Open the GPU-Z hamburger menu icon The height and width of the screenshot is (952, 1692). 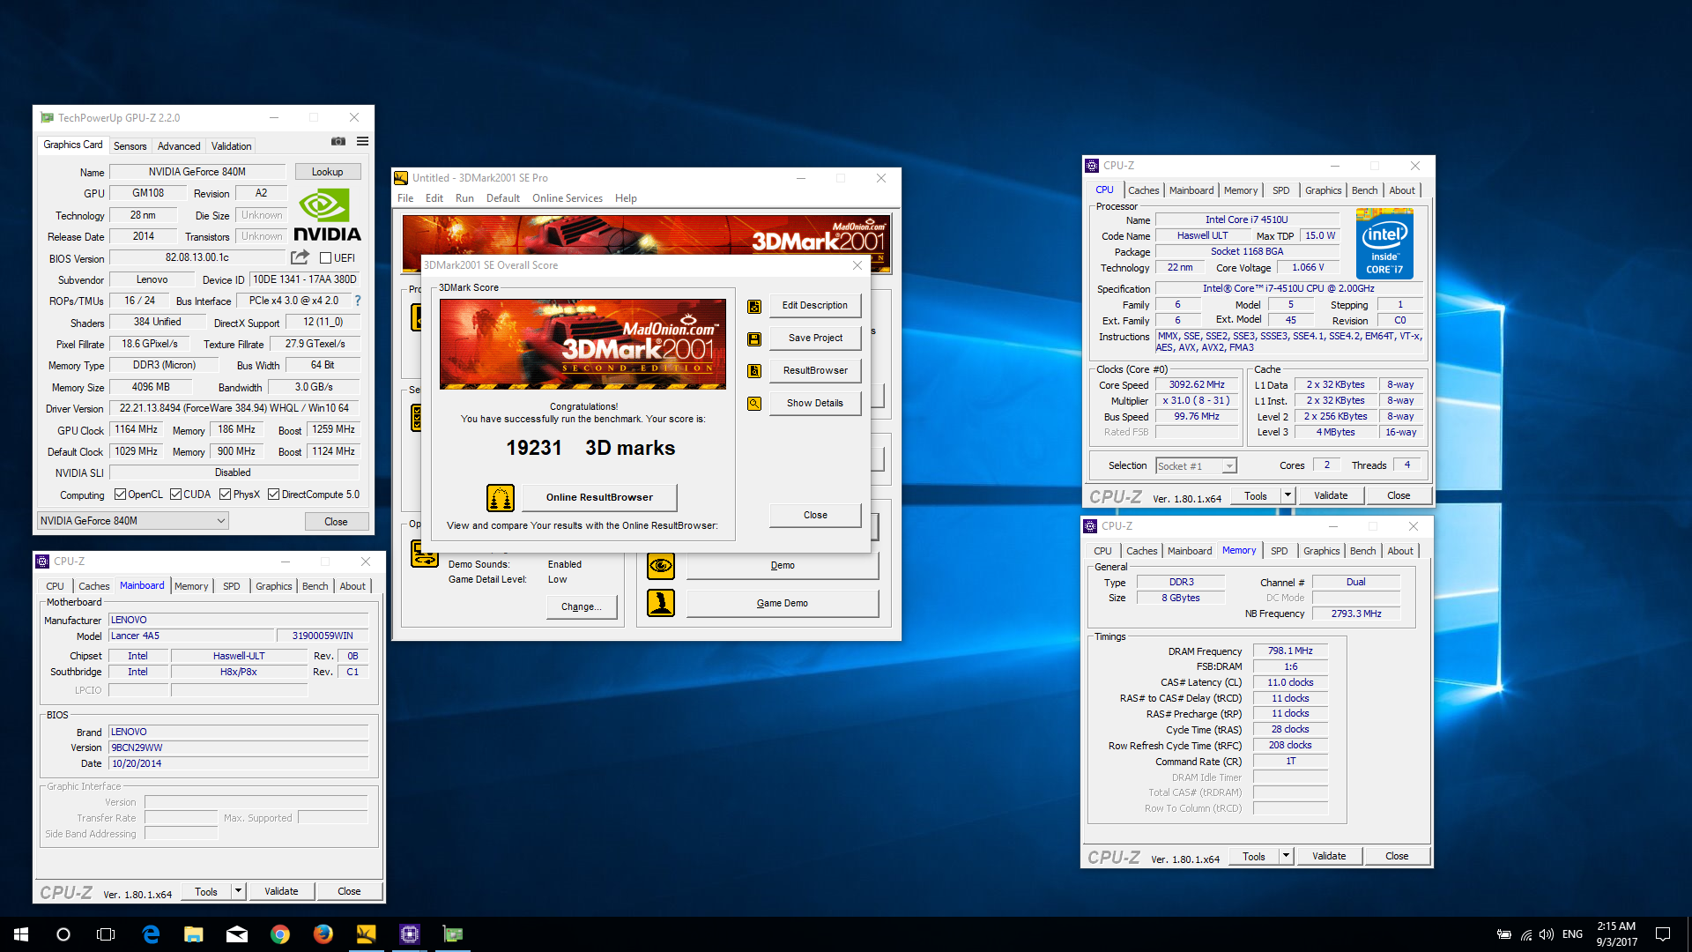(362, 141)
